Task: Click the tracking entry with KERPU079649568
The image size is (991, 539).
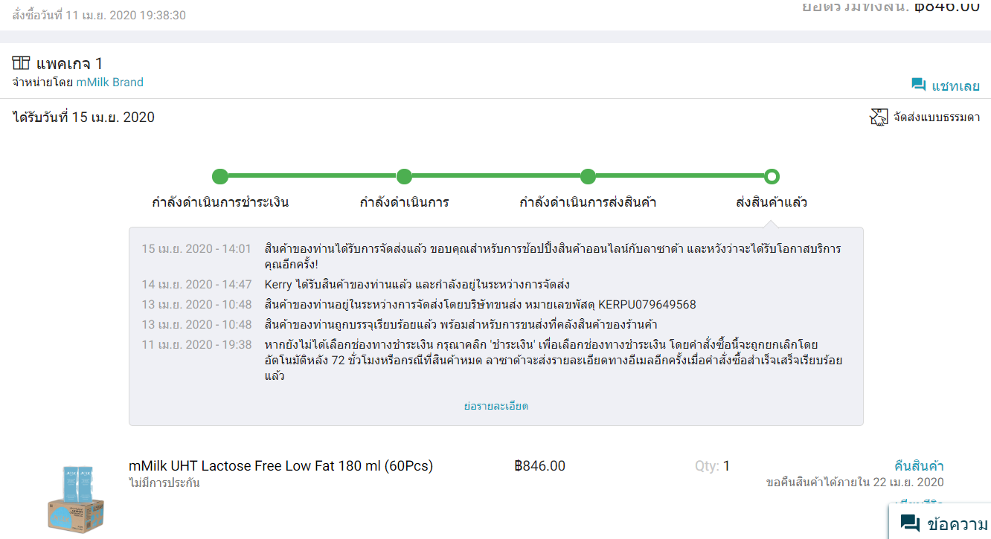Action: [x=480, y=305]
